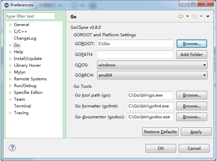
Task: Open the GOOS windows dropdown
Action: [152, 65]
